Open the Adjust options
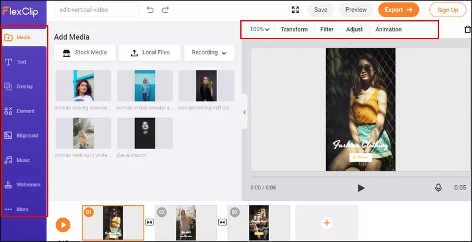Viewport: 472px width, 242px height. 354,29
